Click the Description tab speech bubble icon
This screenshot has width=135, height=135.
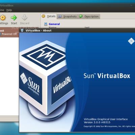81,16
